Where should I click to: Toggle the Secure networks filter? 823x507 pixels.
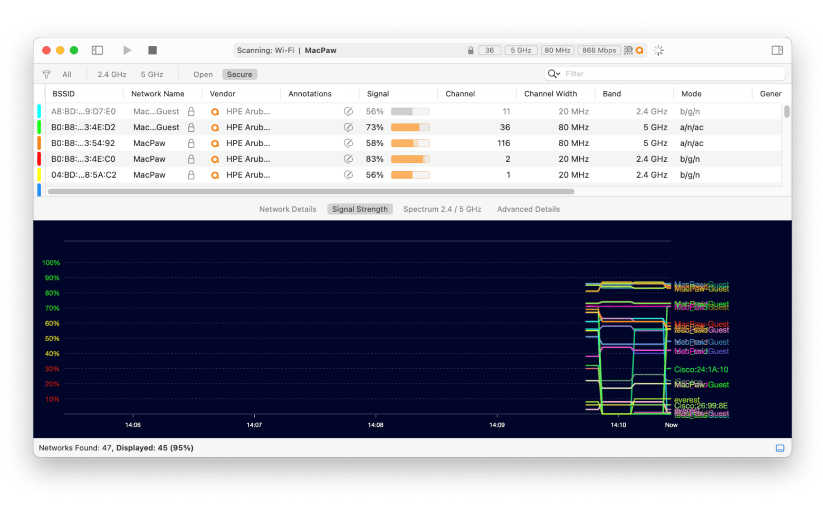240,74
